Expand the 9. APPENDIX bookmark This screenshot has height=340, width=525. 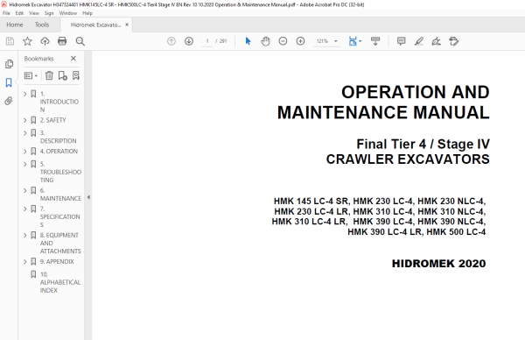(x=25, y=261)
